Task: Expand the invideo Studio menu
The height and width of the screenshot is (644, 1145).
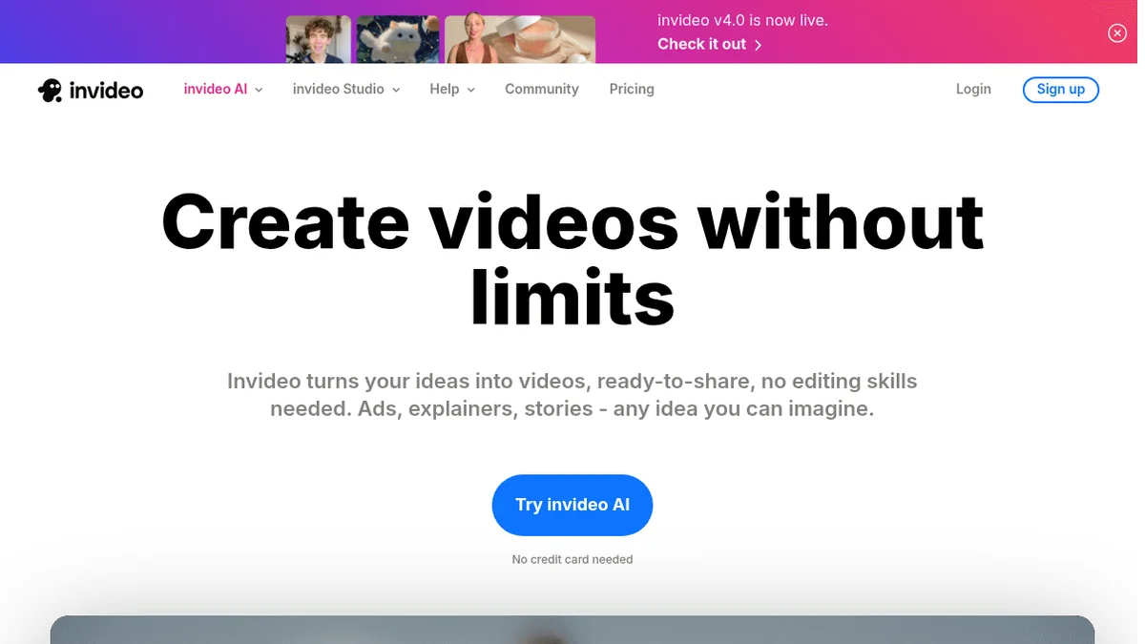Action: (x=339, y=89)
